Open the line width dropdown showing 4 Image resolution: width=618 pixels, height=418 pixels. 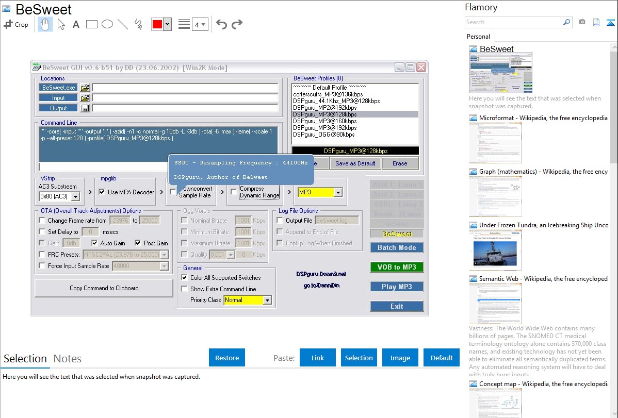(200, 25)
